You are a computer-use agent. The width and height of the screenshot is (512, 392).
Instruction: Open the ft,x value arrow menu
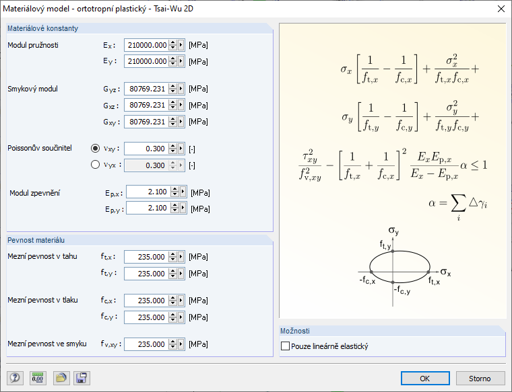[181, 257]
